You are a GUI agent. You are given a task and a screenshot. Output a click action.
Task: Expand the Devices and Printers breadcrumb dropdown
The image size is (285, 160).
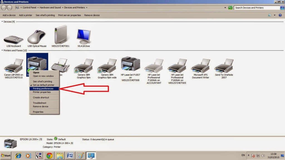(87, 7)
